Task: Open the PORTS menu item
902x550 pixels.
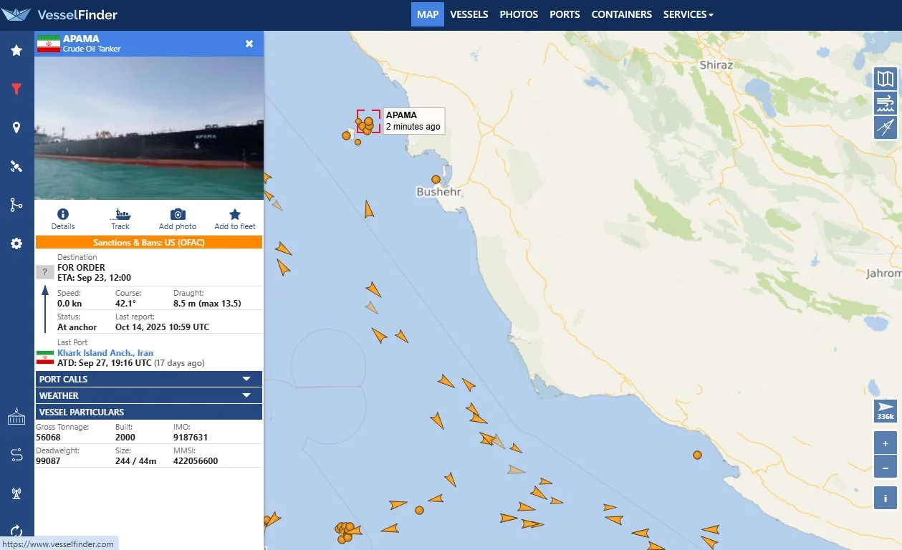Action: coord(565,14)
